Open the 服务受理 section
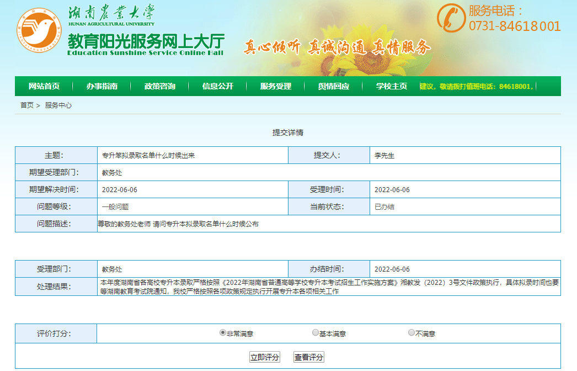The height and width of the screenshot is (371, 577). (x=276, y=86)
